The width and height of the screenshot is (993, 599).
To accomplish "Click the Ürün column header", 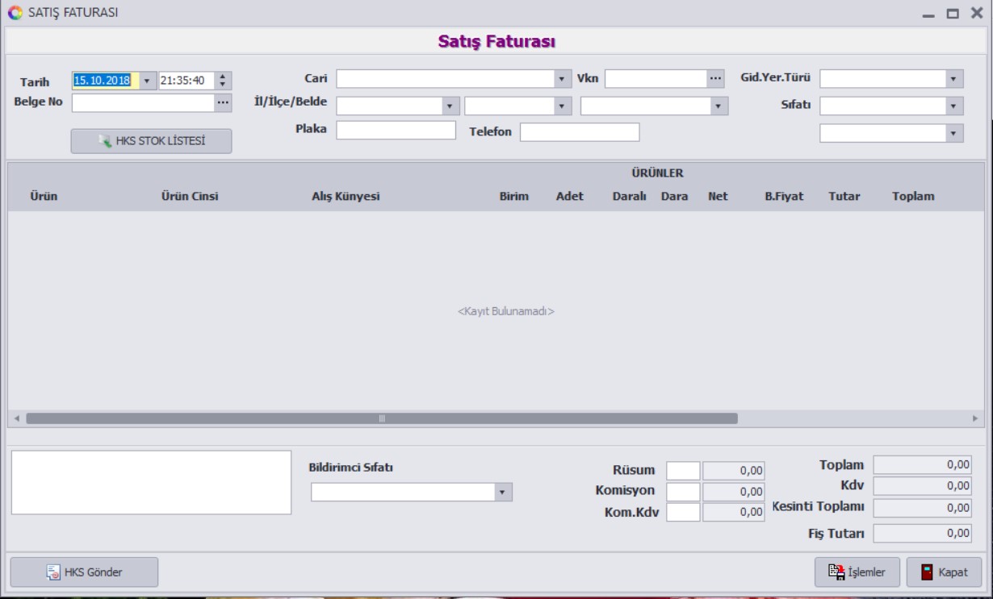I will tap(44, 196).
